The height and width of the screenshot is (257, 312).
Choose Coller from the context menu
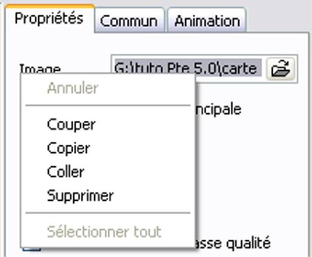[x=66, y=172]
